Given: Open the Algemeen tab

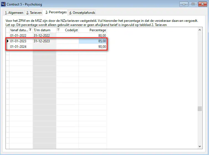Looking at the screenshot, I should [14, 13].
